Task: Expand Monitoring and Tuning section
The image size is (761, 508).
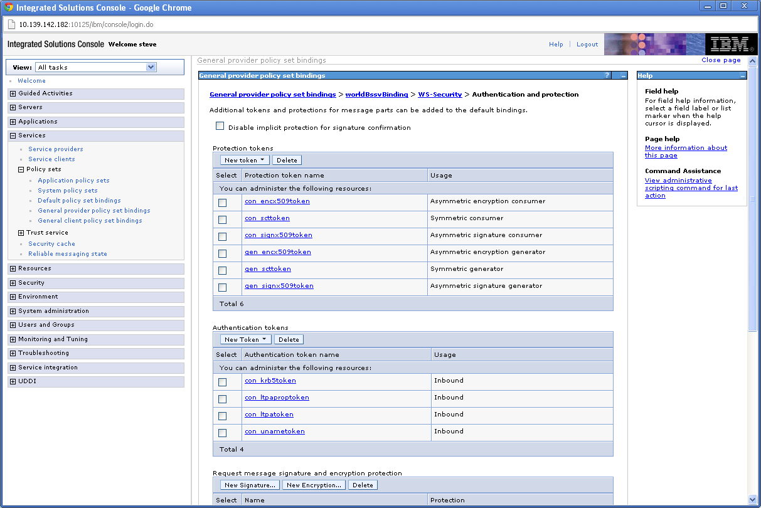Action: (13, 339)
